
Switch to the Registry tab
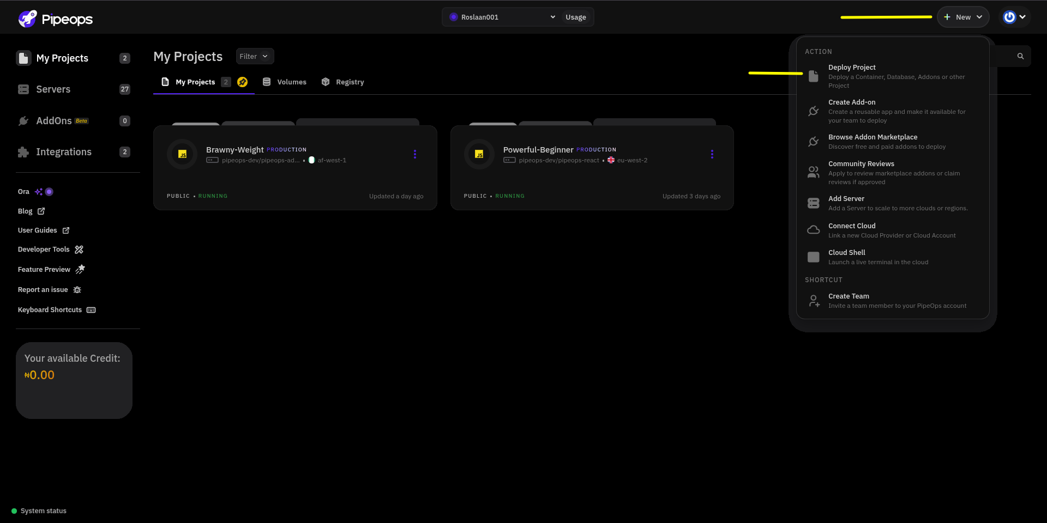(343, 82)
